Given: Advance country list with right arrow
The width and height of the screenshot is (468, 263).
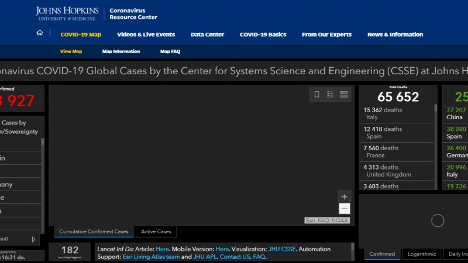Looking at the screenshot, I should pyautogui.click(x=33, y=239).
